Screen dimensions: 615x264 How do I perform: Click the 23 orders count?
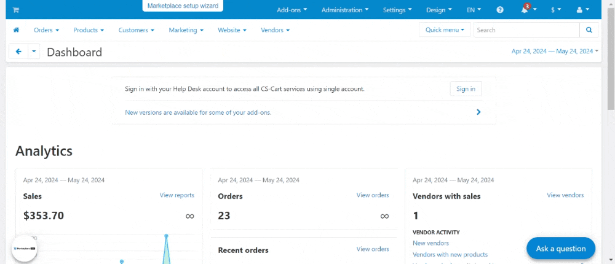pyautogui.click(x=224, y=215)
